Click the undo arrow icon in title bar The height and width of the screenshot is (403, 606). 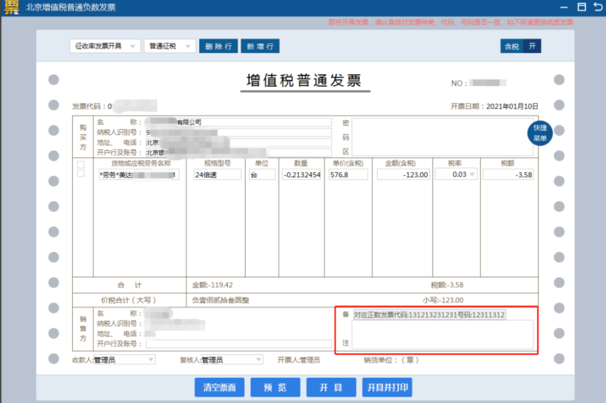[x=598, y=7]
